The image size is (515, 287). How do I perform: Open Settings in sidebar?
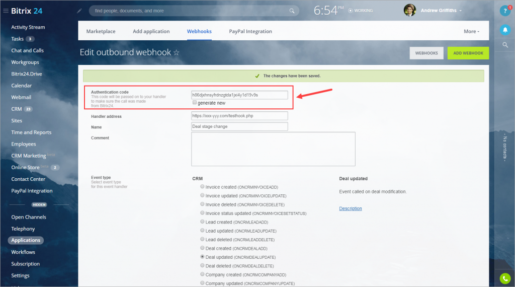20,275
